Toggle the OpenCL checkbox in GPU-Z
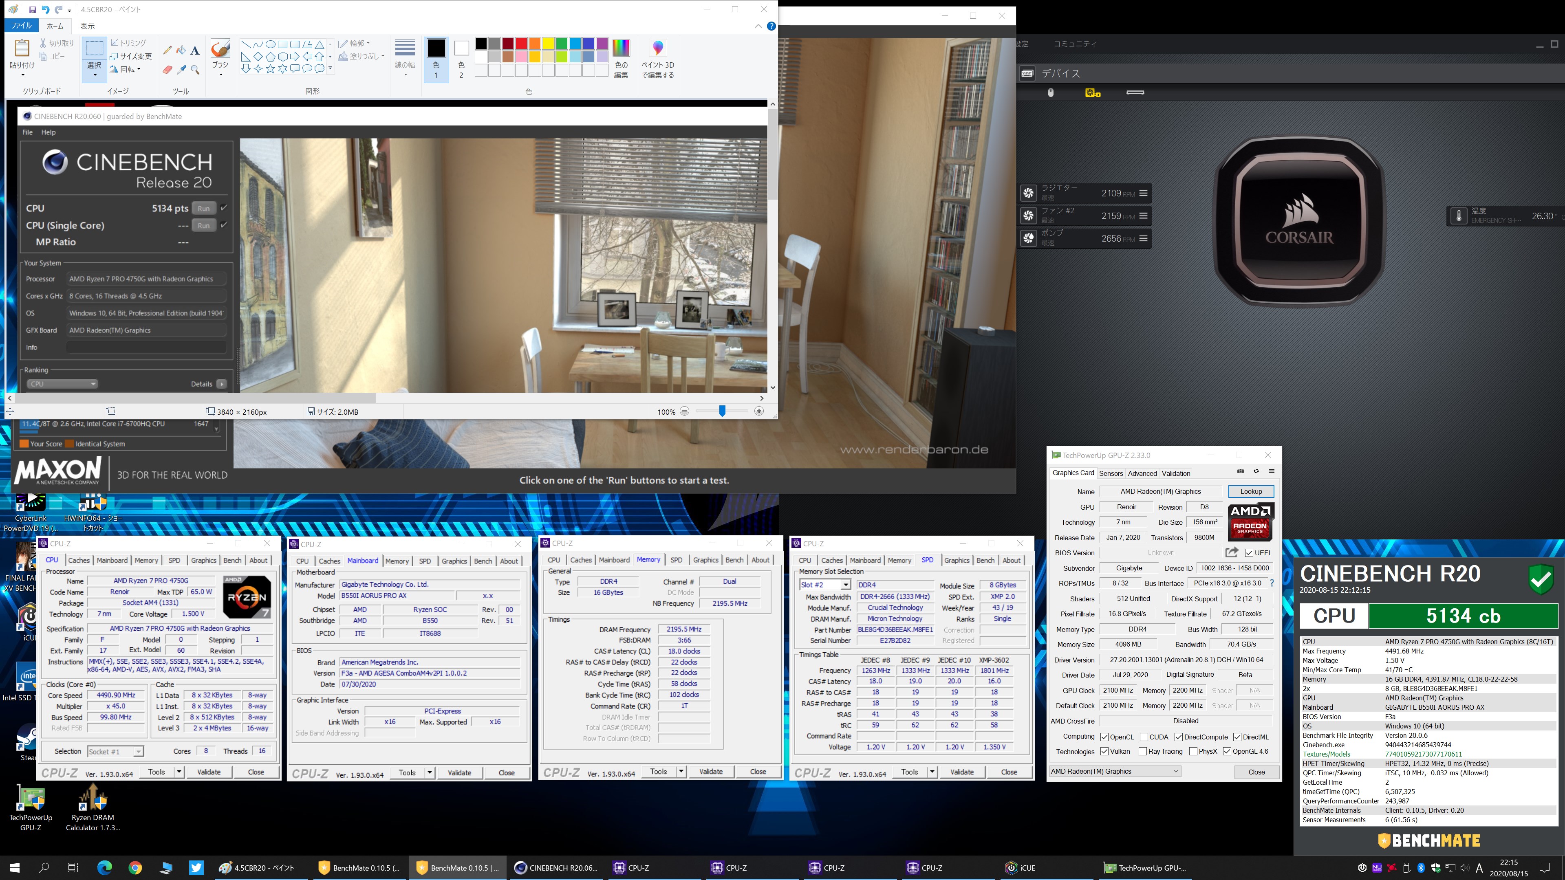This screenshot has width=1565, height=880. 1104,737
